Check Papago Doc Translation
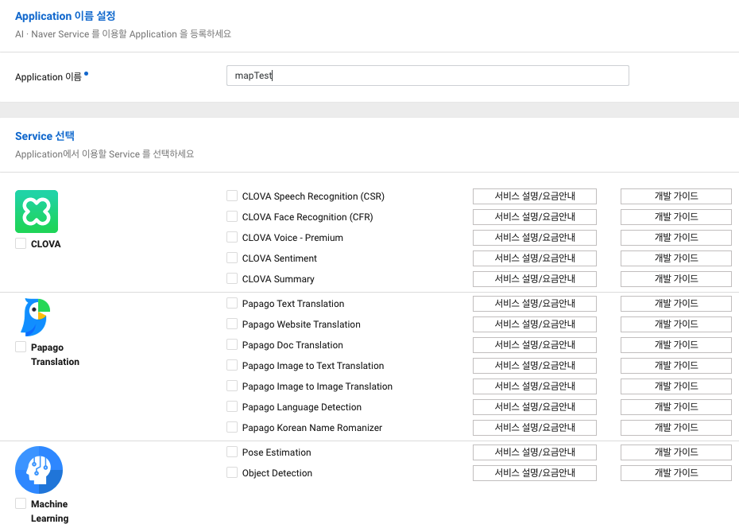 (232, 344)
